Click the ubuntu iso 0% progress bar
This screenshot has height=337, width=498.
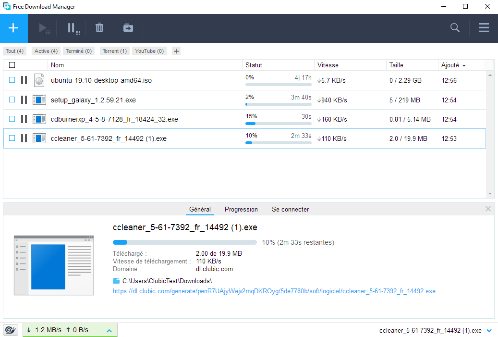pos(278,85)
